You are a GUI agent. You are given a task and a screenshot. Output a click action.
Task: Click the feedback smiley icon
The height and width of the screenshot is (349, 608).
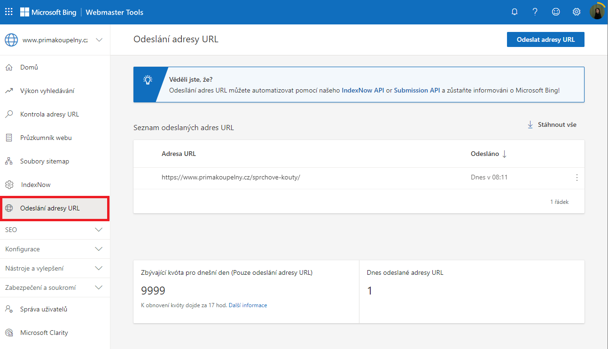(x=556, y=12)
